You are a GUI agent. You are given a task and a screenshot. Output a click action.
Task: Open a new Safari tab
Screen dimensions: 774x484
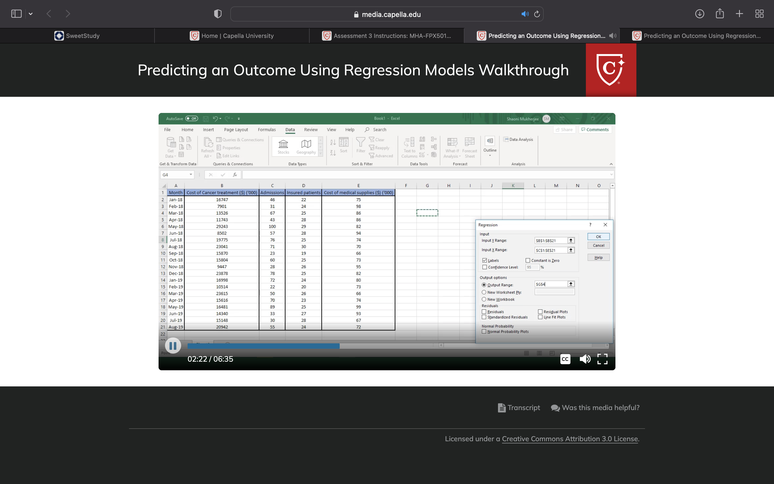pyautogui.click(x=739, y=14)
